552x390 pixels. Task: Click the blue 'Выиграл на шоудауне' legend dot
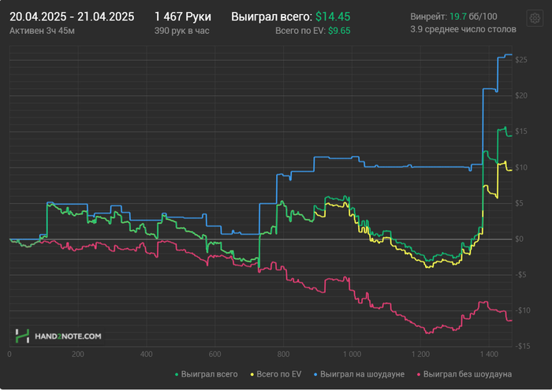[x=315, y=374]
